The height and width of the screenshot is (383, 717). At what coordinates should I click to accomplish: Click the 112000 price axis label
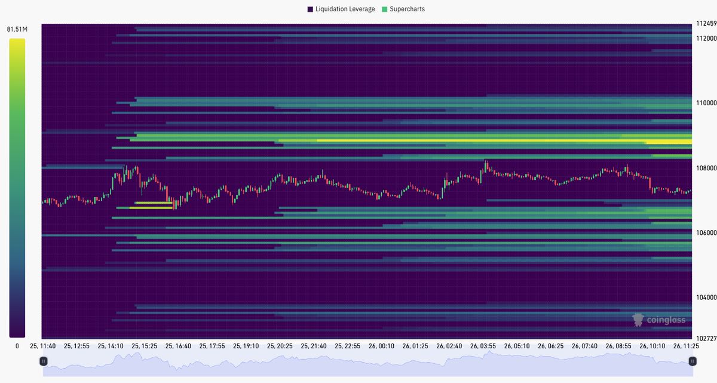pyautogui.click(x=706, y=38)
